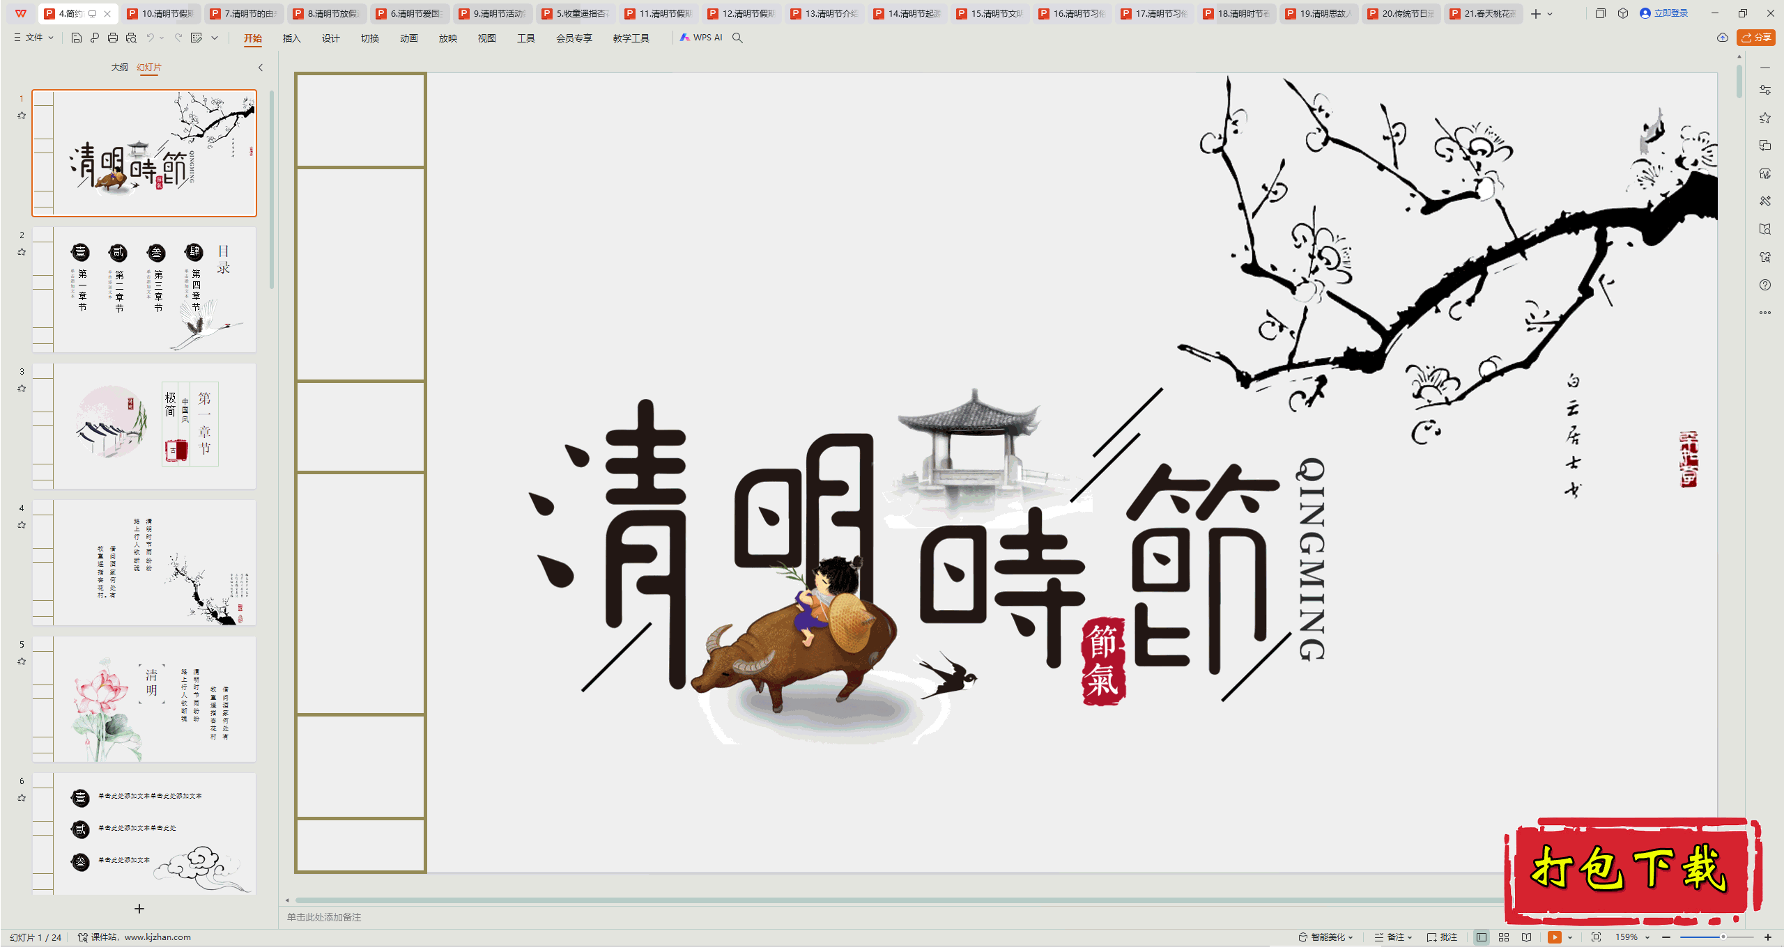Open Print Preview from quick toolbar
This screenshot has width=1784, height=947.
click(x=131, y=38)
